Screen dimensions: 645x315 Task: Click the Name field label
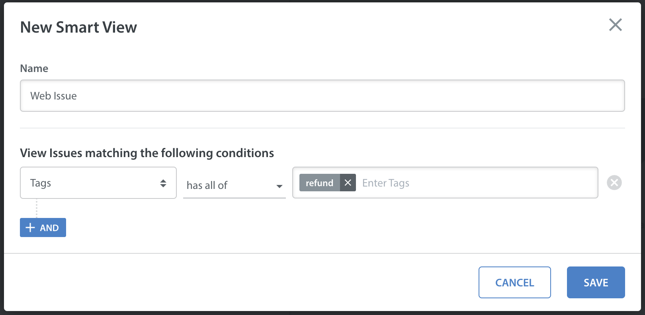(x=34, y=68)
